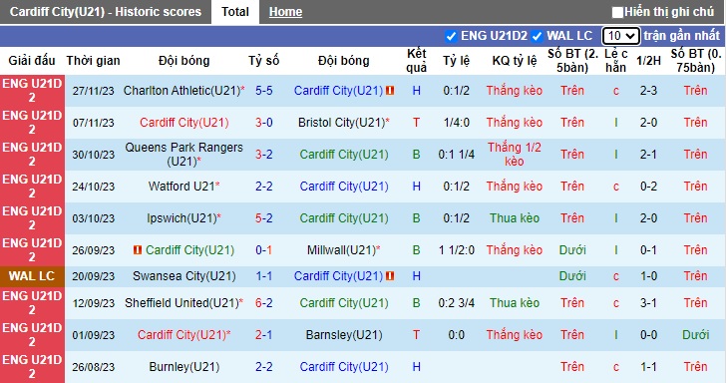Click the date 12/09/23
This screenshot has height=383, width=726.
click(x=93, y=303)
